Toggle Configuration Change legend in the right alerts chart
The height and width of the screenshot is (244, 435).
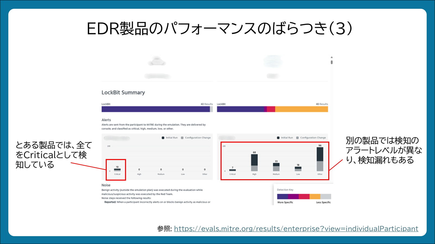click(x=311, y=138)
